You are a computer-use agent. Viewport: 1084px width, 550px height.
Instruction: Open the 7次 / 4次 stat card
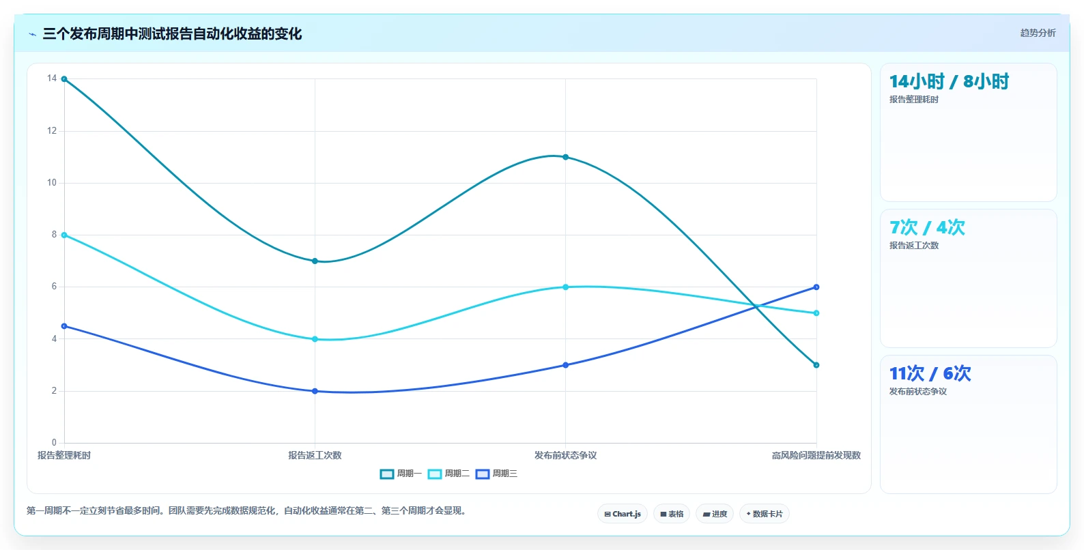(x=968, y=278)
